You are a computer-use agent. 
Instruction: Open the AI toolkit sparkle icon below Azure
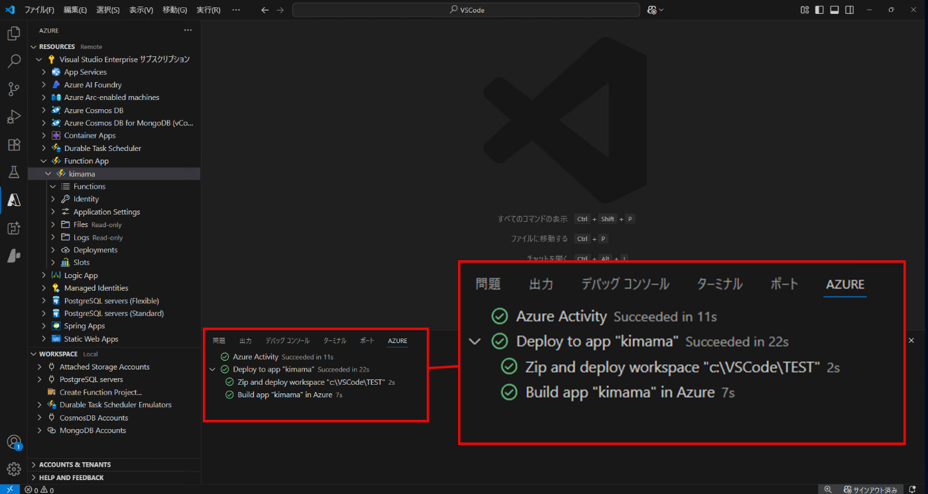13,228
